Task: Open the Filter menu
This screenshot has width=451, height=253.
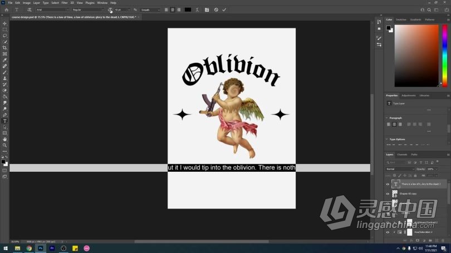Action: [x=65, y=3]
